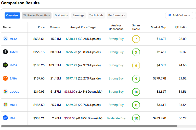Switch to the Overview tab
Screen dimensions: 196x130
[12, 15]
